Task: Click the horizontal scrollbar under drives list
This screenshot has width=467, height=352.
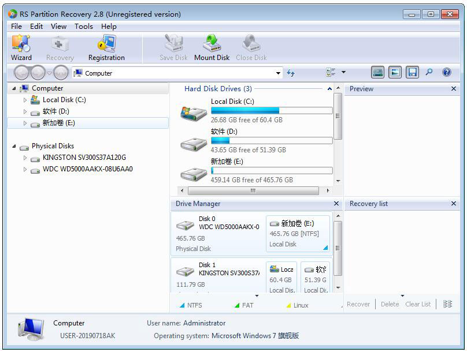Action: click(x=254, y=190)
